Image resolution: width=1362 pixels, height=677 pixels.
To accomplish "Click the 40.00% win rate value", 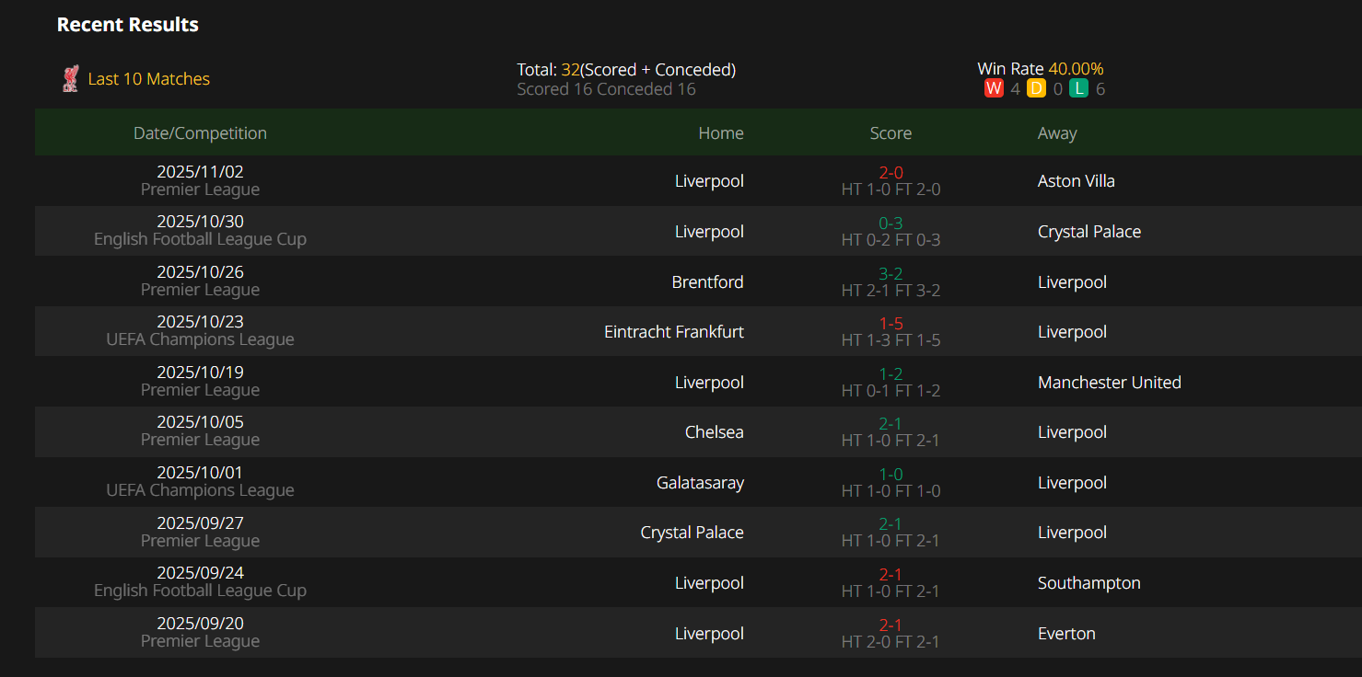I will (1076, 69).
